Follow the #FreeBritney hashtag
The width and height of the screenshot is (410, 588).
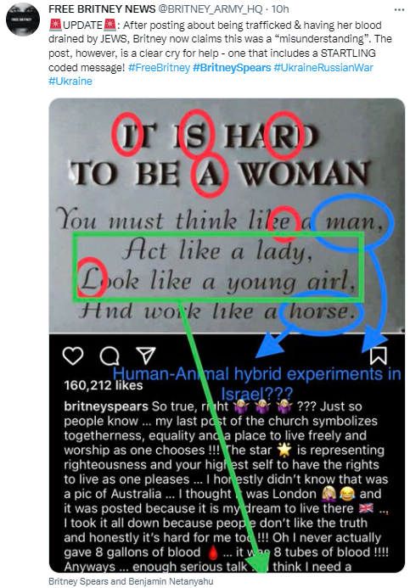(159, 68)
